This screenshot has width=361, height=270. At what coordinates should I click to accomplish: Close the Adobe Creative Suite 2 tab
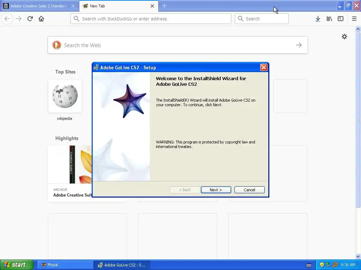pos(73,6)
